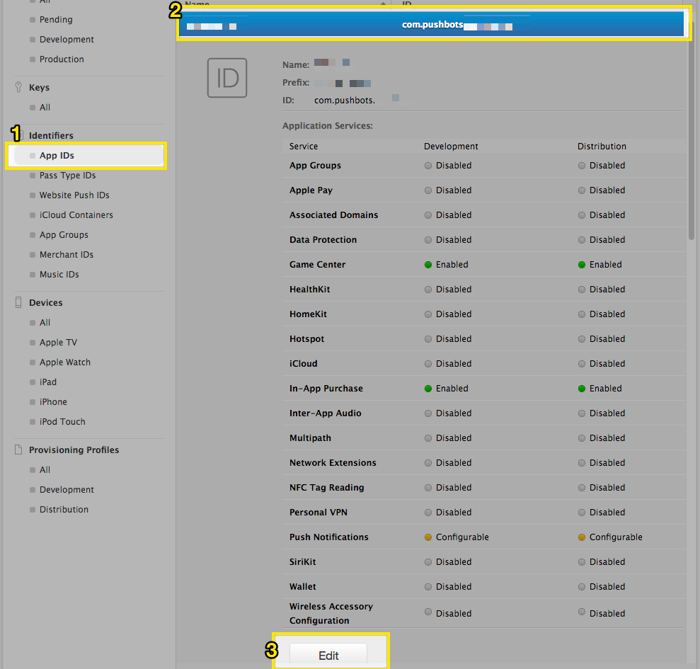Show Apple Watch devices list
The width and height of the screenshot is (700, 669).
coord(65,362)
